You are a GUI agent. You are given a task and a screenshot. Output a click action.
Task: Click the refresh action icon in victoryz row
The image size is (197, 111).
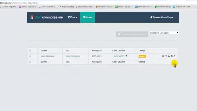[175, 56]
